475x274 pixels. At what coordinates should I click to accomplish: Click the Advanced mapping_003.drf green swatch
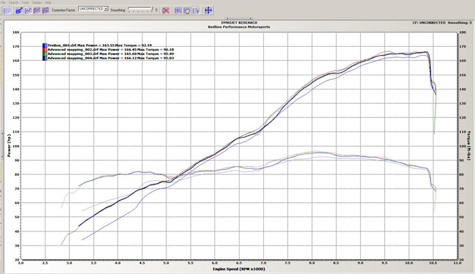tap(45, 54)
